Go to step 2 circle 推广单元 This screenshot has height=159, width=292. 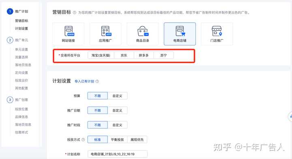pyautogui.click(x=10, y=40)
